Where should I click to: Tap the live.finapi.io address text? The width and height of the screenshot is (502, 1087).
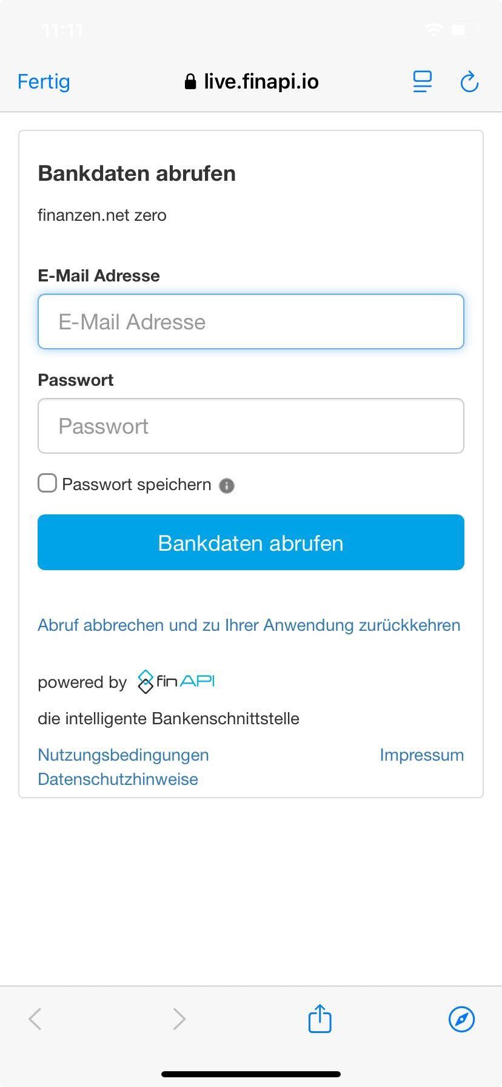(x=261, y=82)
